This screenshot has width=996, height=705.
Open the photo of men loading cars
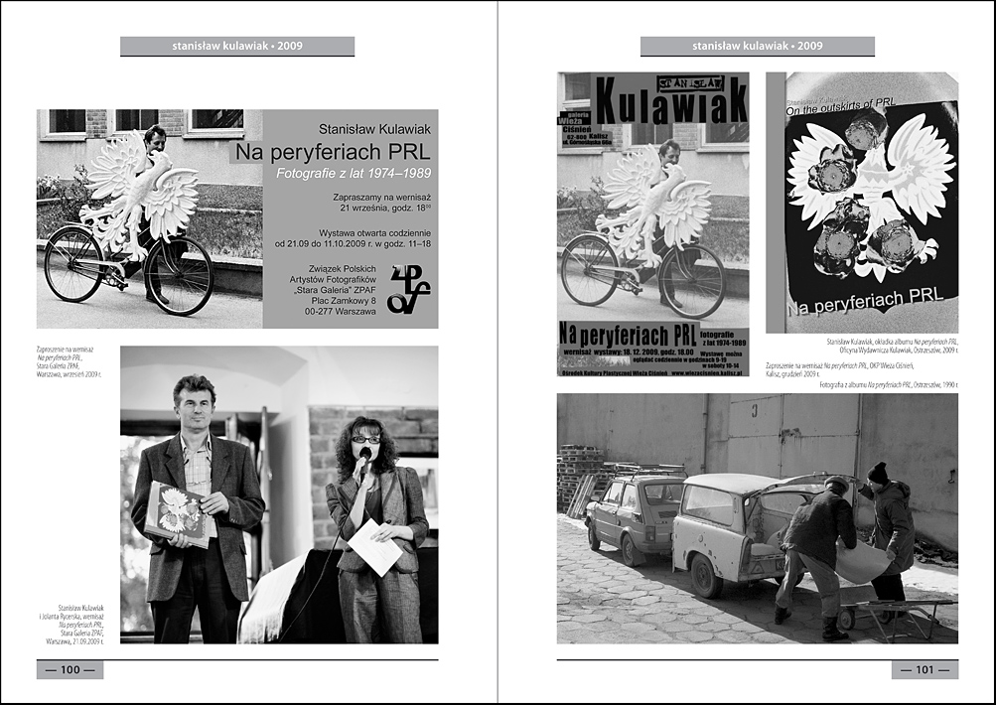click(x=757, y=518)
